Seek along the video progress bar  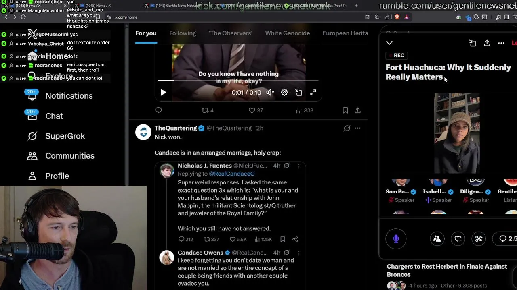click(x=238, y=81)
